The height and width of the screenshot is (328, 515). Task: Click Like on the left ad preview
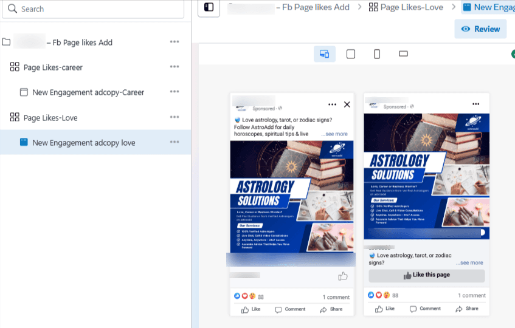251,309
